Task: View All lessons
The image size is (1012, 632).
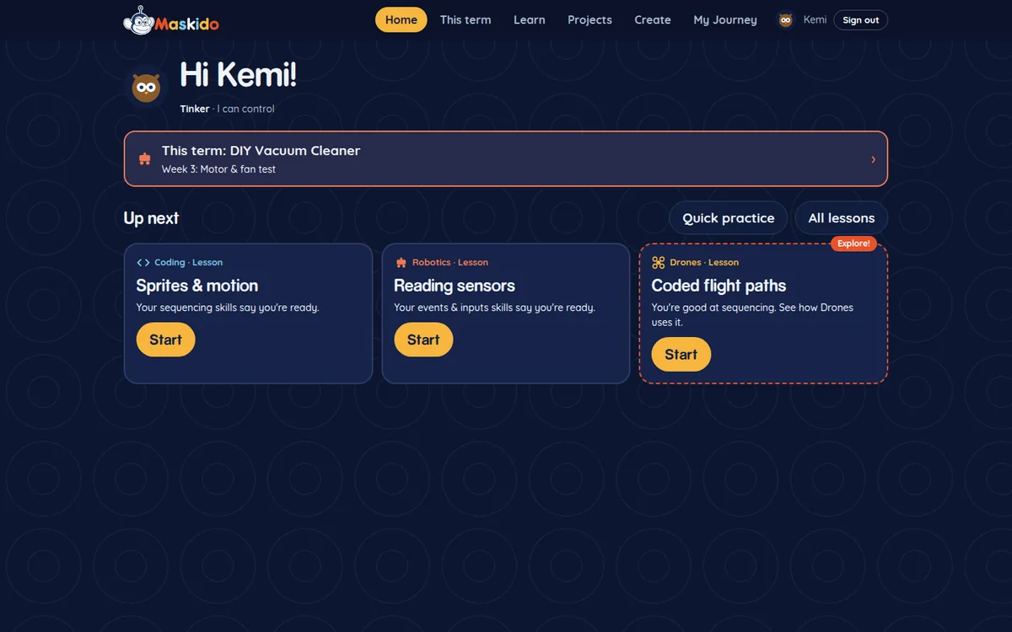Action: [x=842, y=218]
